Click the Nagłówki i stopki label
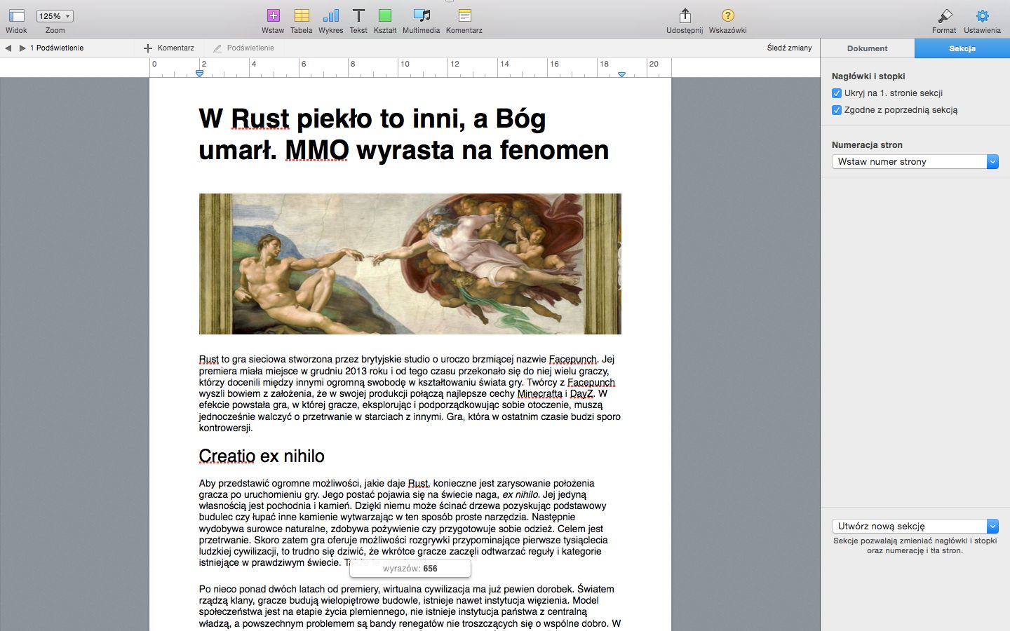The height and width of the screenshot is (631, 1010). (868, 76)
